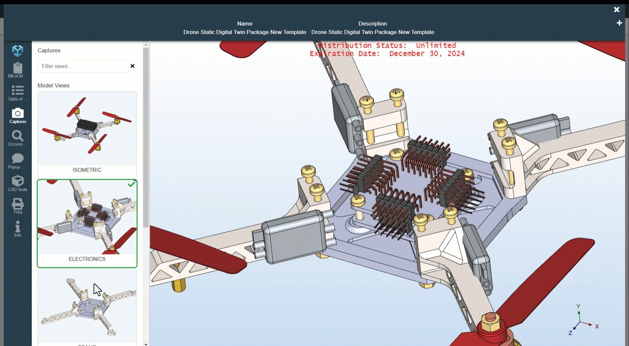Clear the views filter with the X
Image resolution: width=629 pixels, height=346 pixels.
click(133, 66)
